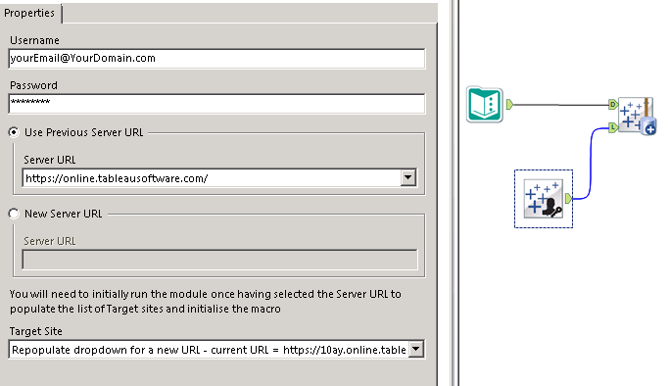Click the Text Input tool's output anchor
Image resolution: width=669 pixels, height=386 pixels.
[x=509, y=105]
